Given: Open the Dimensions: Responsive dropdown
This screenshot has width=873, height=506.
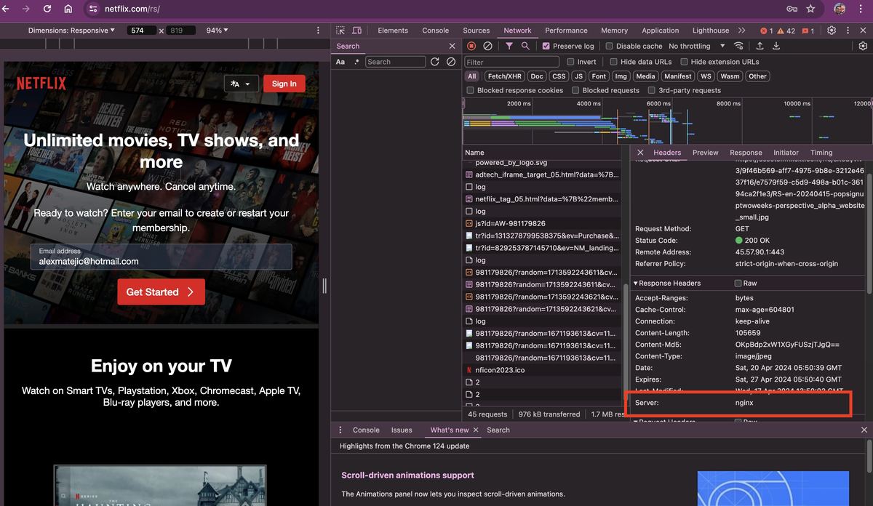Looking at the screenshot, I should point(71,31).
